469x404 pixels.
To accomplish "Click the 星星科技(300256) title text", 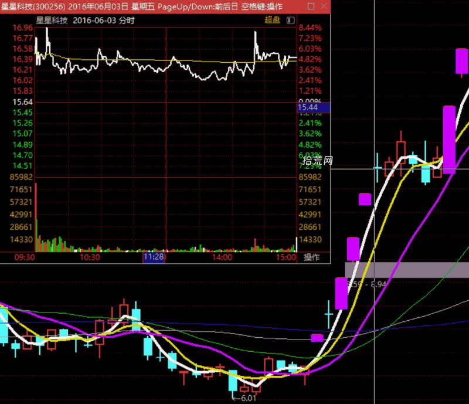I will (x=33, y=6).
